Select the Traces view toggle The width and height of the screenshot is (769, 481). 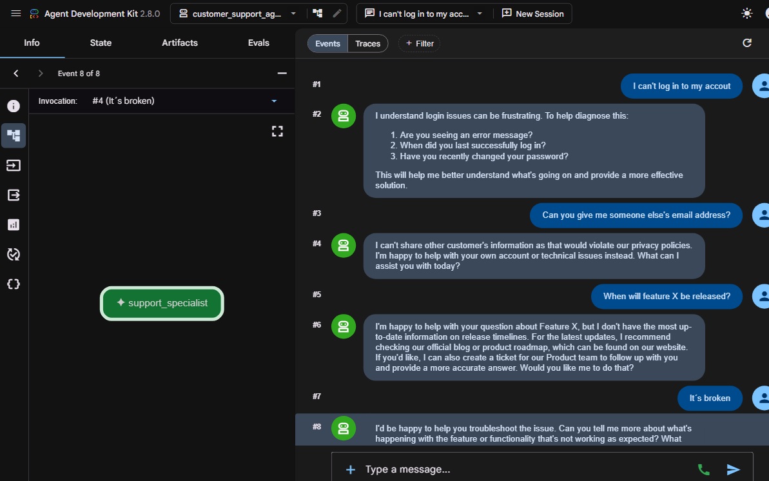[368, 44]
